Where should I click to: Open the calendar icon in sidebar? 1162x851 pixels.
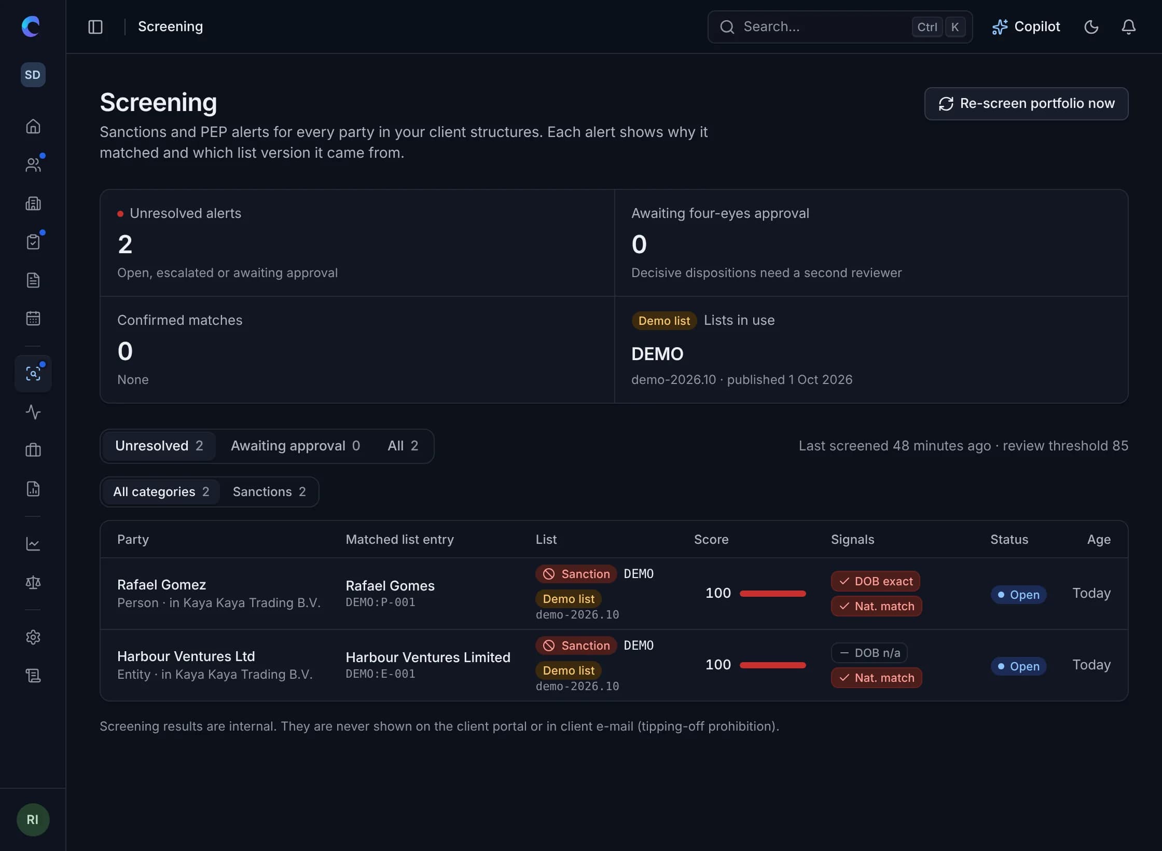click(x=33, y=318)
